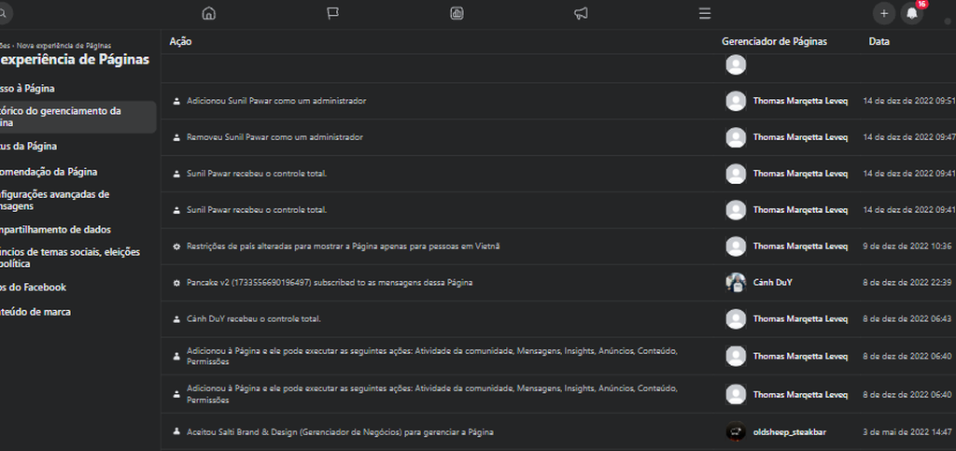956x451 pixels.
Task: Click the avatar in the topmost partially shown row
Action: pos(736,64)
